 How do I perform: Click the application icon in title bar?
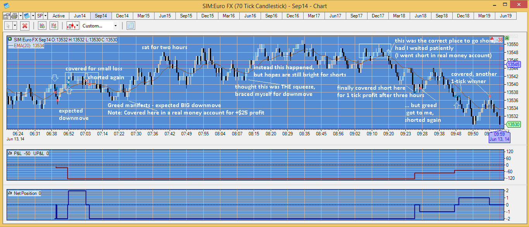click(x=7, y=6)
